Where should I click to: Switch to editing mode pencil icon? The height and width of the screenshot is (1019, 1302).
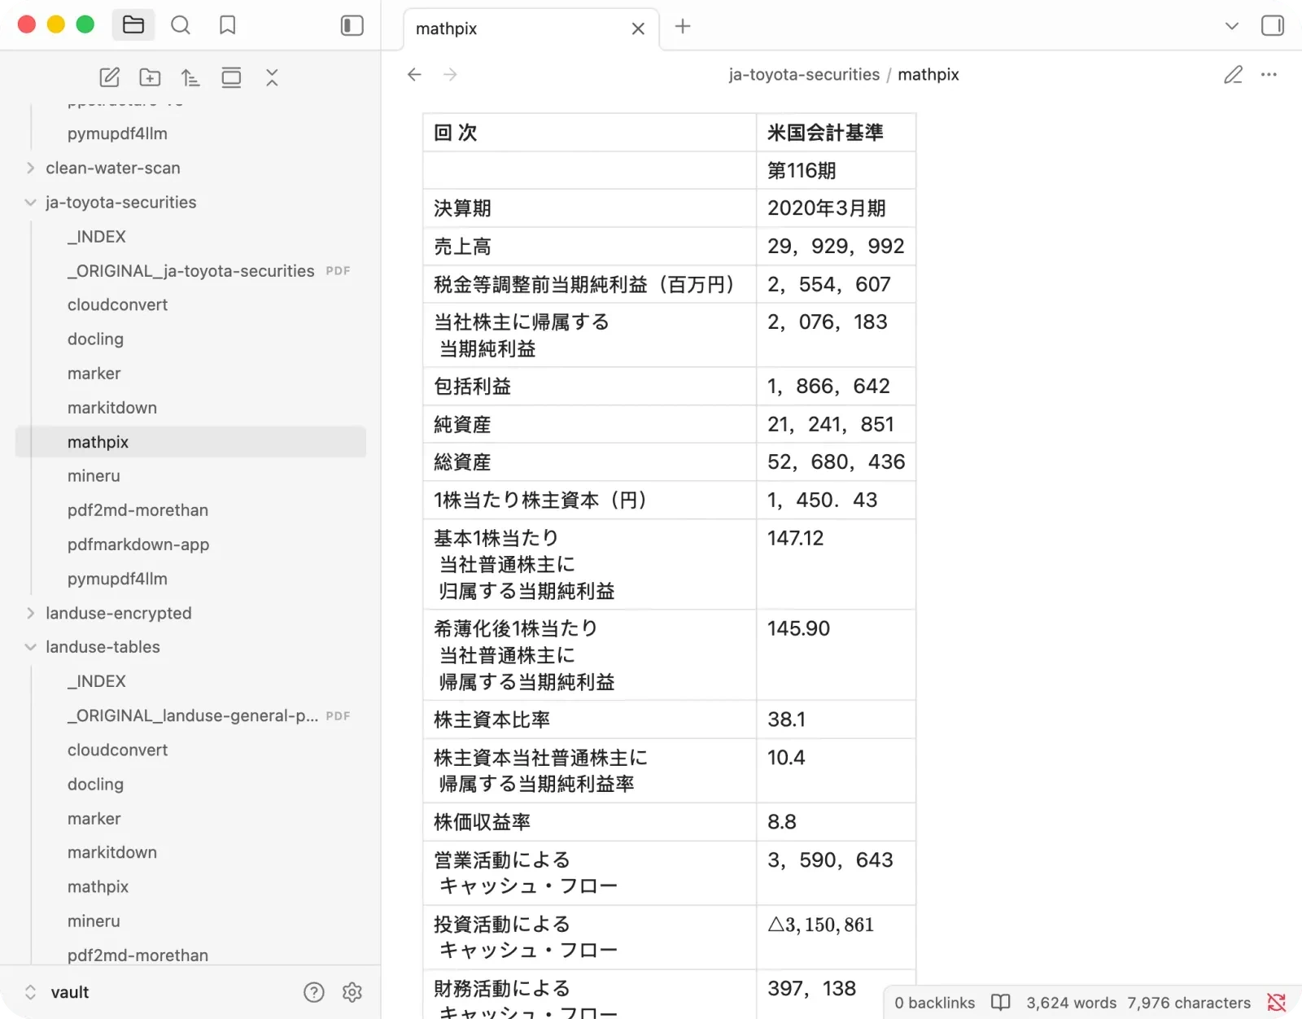point(1234,74)
